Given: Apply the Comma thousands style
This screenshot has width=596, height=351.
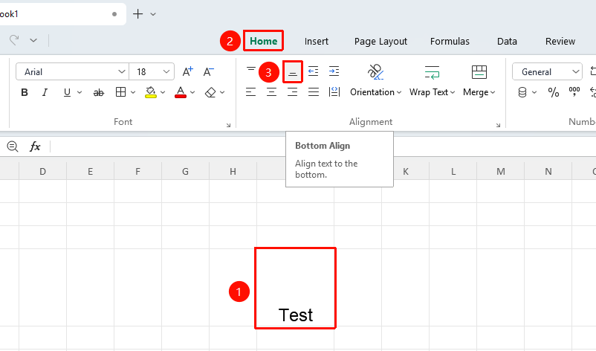Looking at the screenshot, I should 574,92.
